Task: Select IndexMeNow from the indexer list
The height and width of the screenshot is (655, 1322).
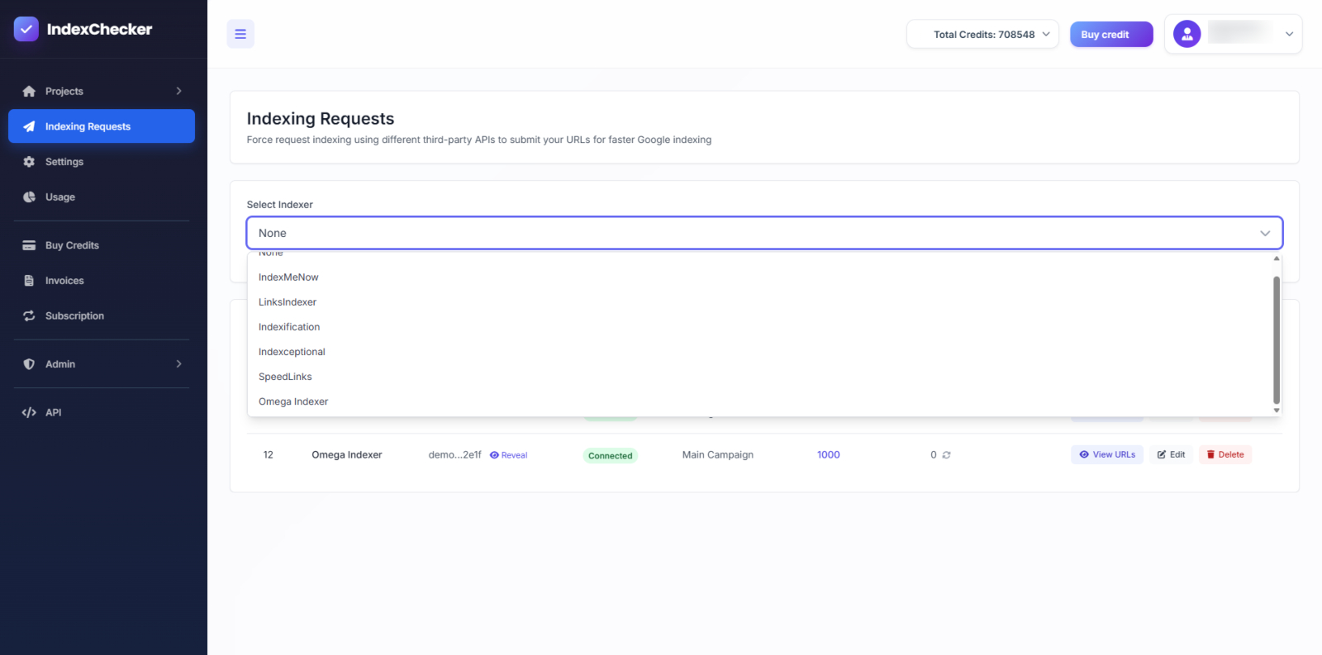Action: pos(288,278)
